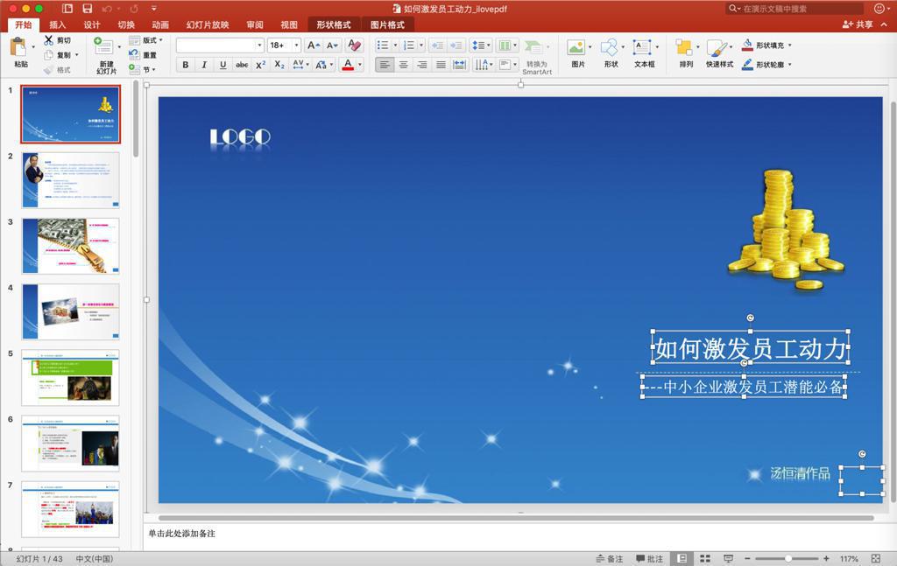Click the zoom slider in the status bar
Screen dimensions: 897x566
pos(787,559)
